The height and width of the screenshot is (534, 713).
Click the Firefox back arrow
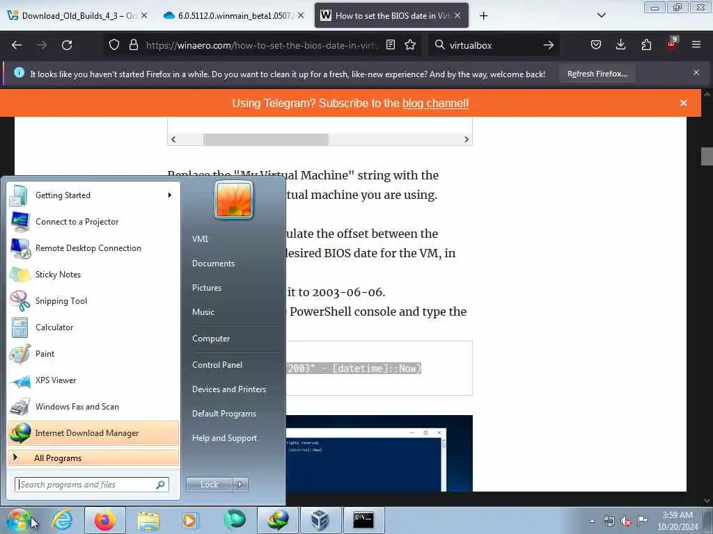[17, 45]
